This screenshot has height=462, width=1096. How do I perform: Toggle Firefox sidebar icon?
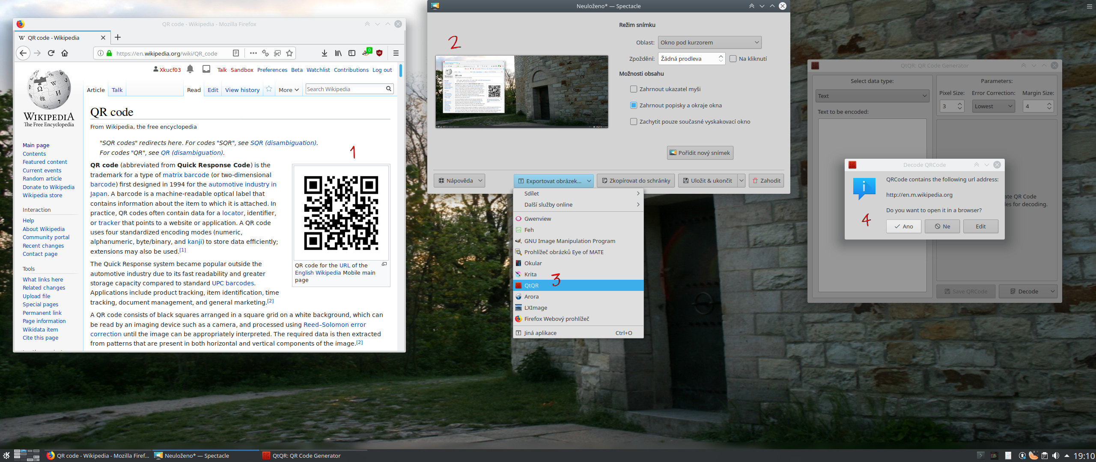(352, 53)
